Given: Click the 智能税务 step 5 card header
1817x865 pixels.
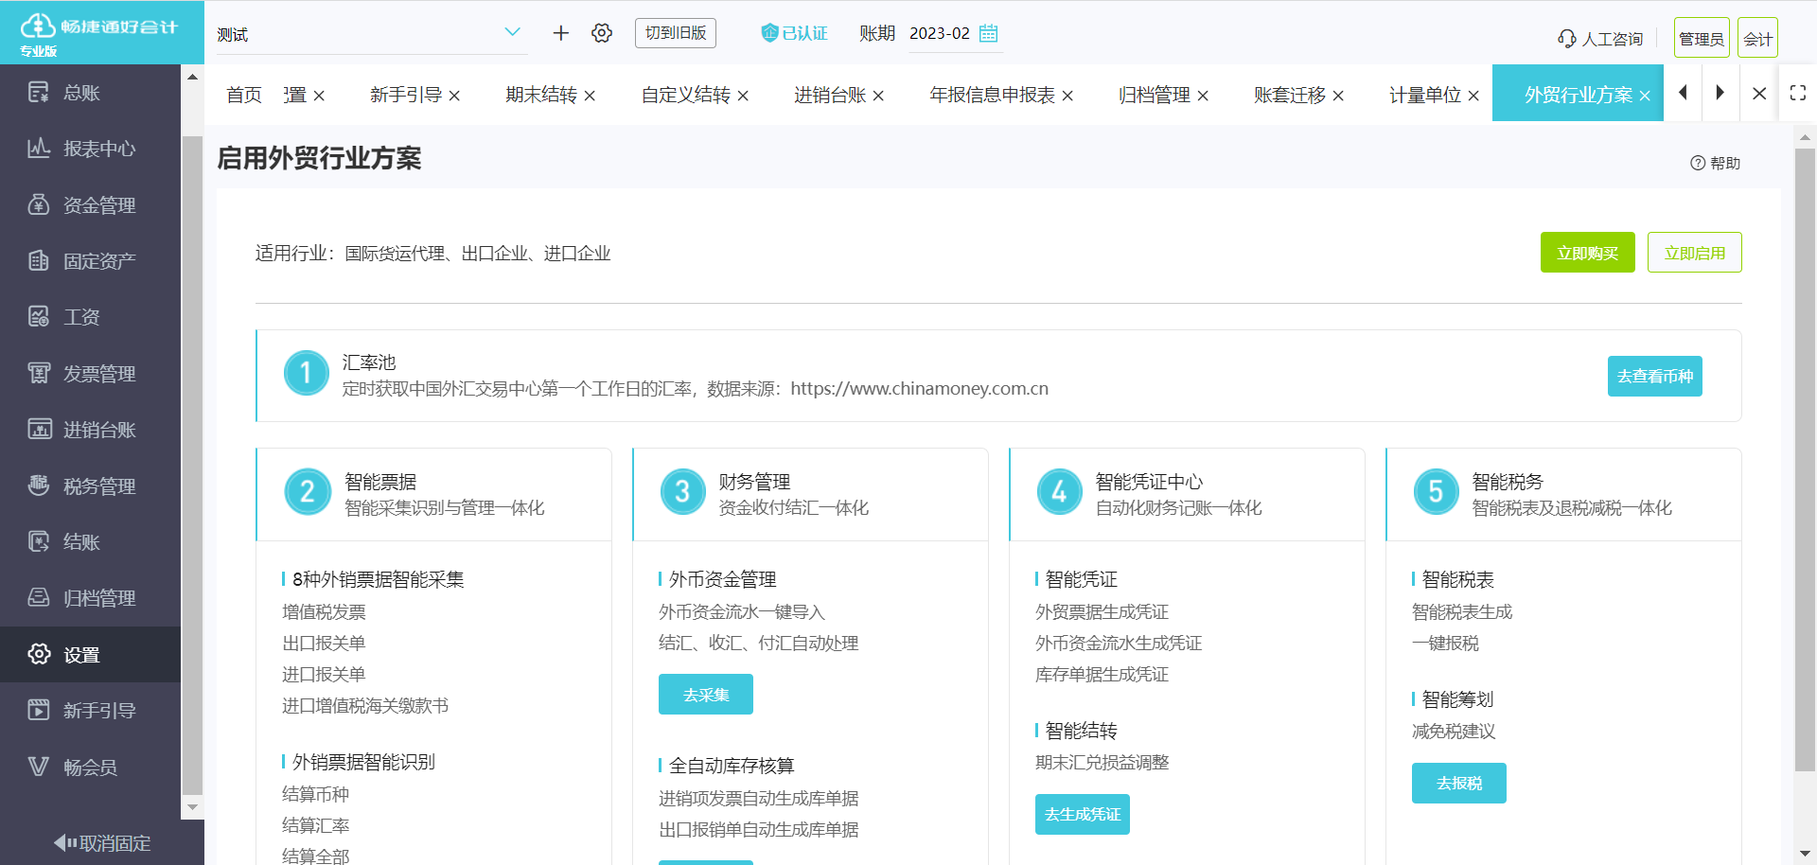Looking at the screenshot, I should coord(1563,494).
